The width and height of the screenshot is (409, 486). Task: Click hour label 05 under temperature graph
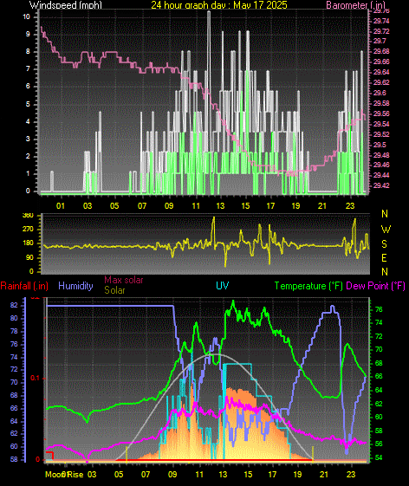(x=119, y=475)
